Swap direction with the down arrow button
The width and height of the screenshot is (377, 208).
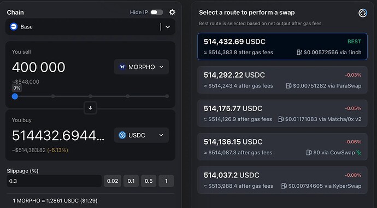tap(90, 108)
